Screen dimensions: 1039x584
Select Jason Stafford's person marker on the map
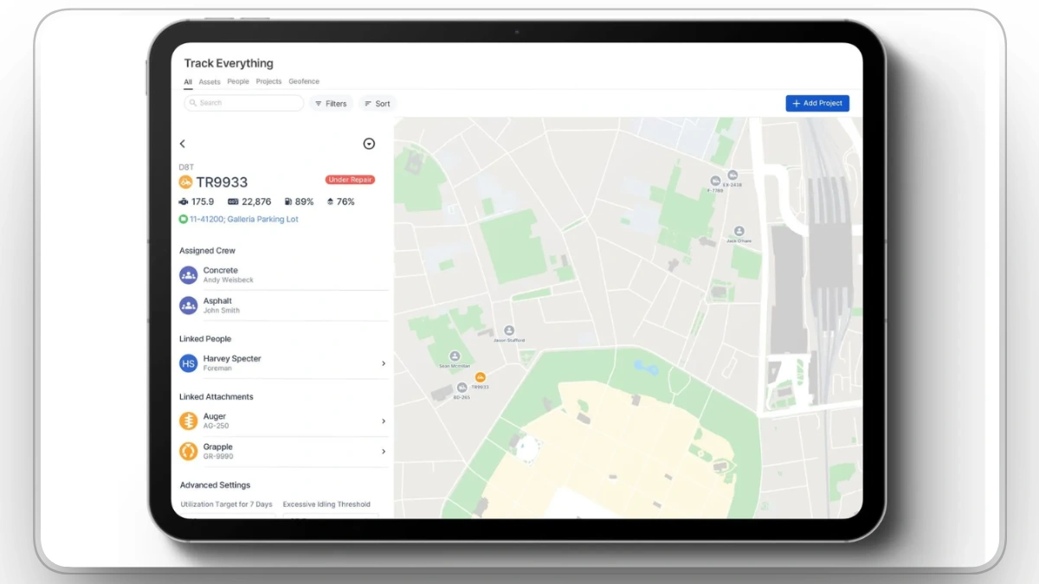pos(509,331)
